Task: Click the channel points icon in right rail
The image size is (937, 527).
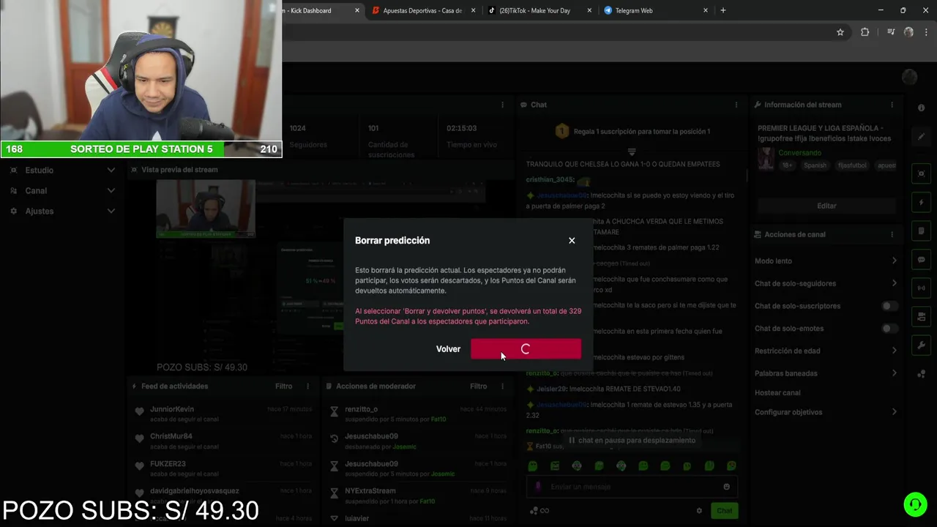Action: pyautogui.click(x=922, y=374)
